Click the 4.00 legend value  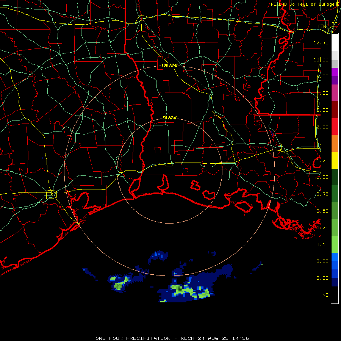322,93
